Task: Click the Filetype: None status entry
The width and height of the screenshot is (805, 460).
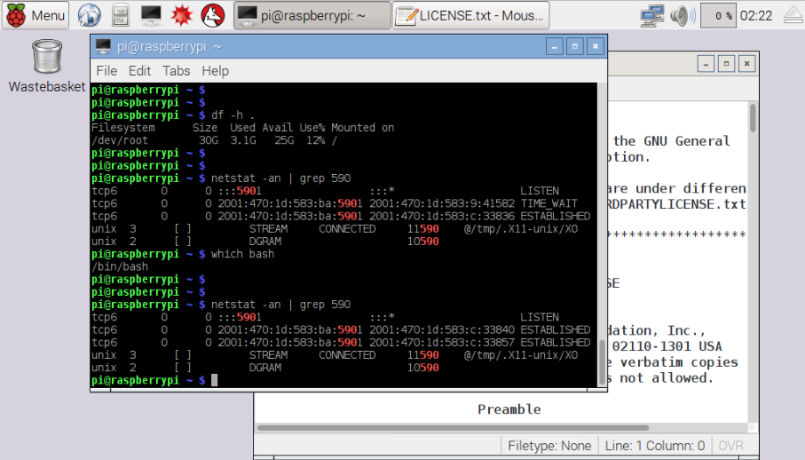Action: coord(549,446)
